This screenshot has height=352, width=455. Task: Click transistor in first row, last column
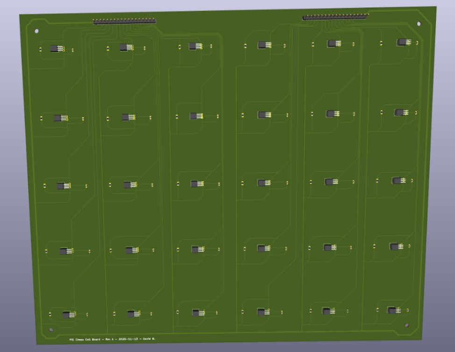[403, 42]
